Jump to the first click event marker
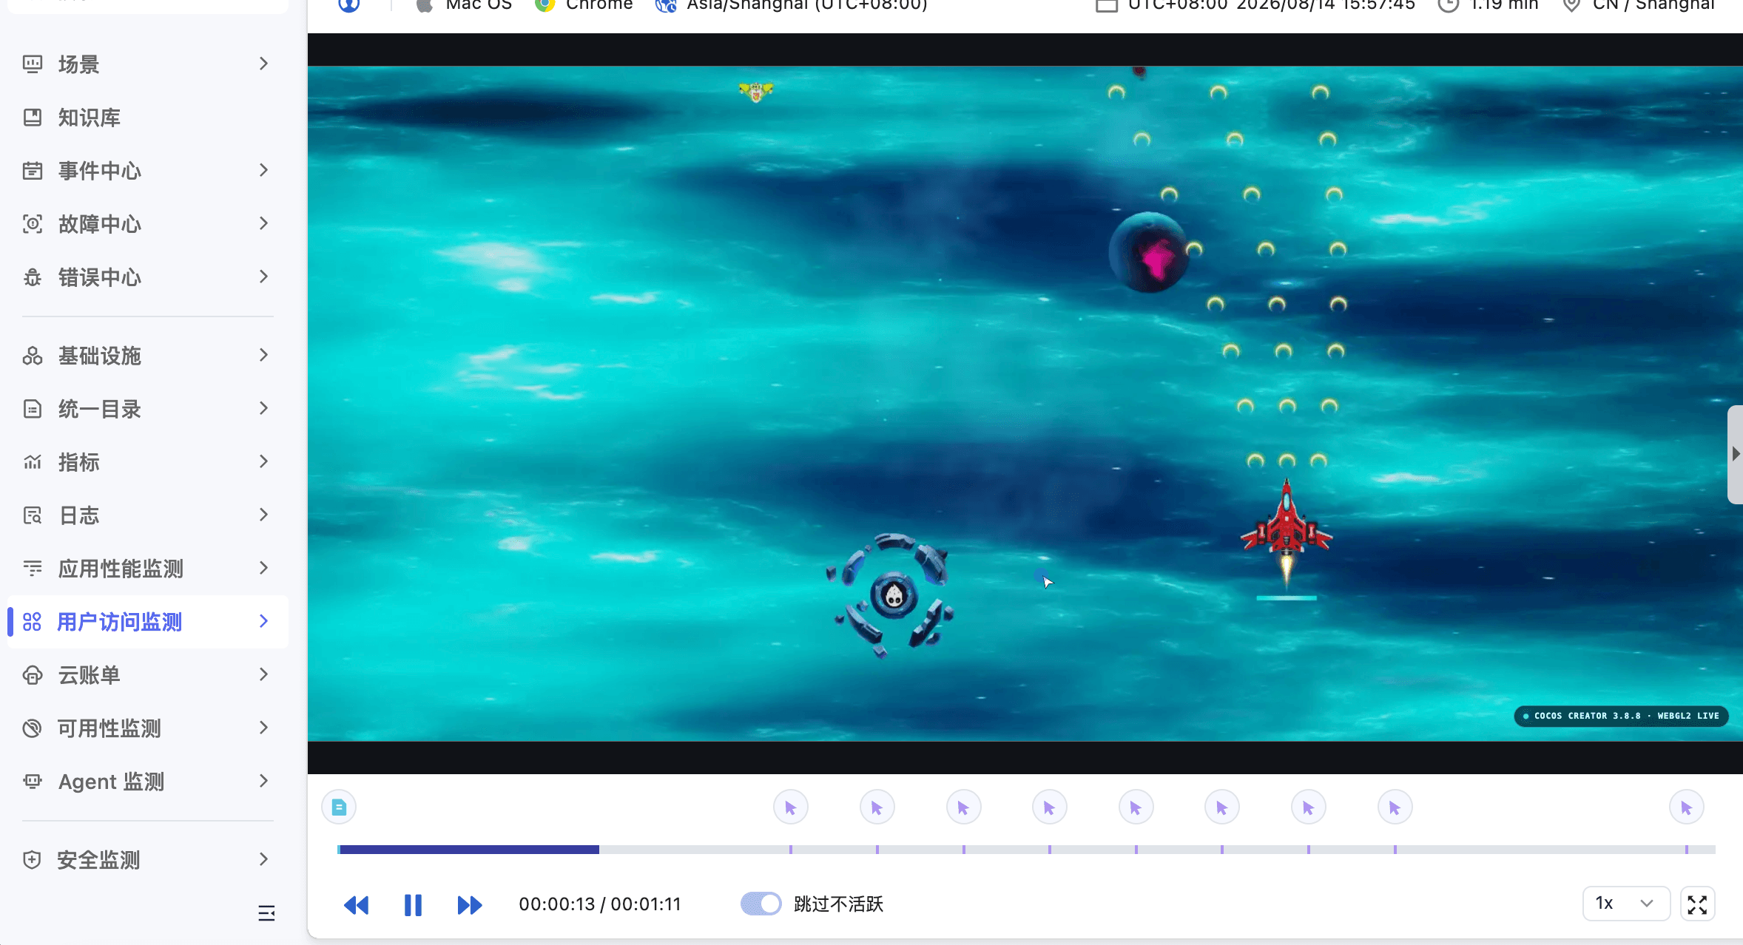This screenshot has height=945, width=1743. [790, 807]
